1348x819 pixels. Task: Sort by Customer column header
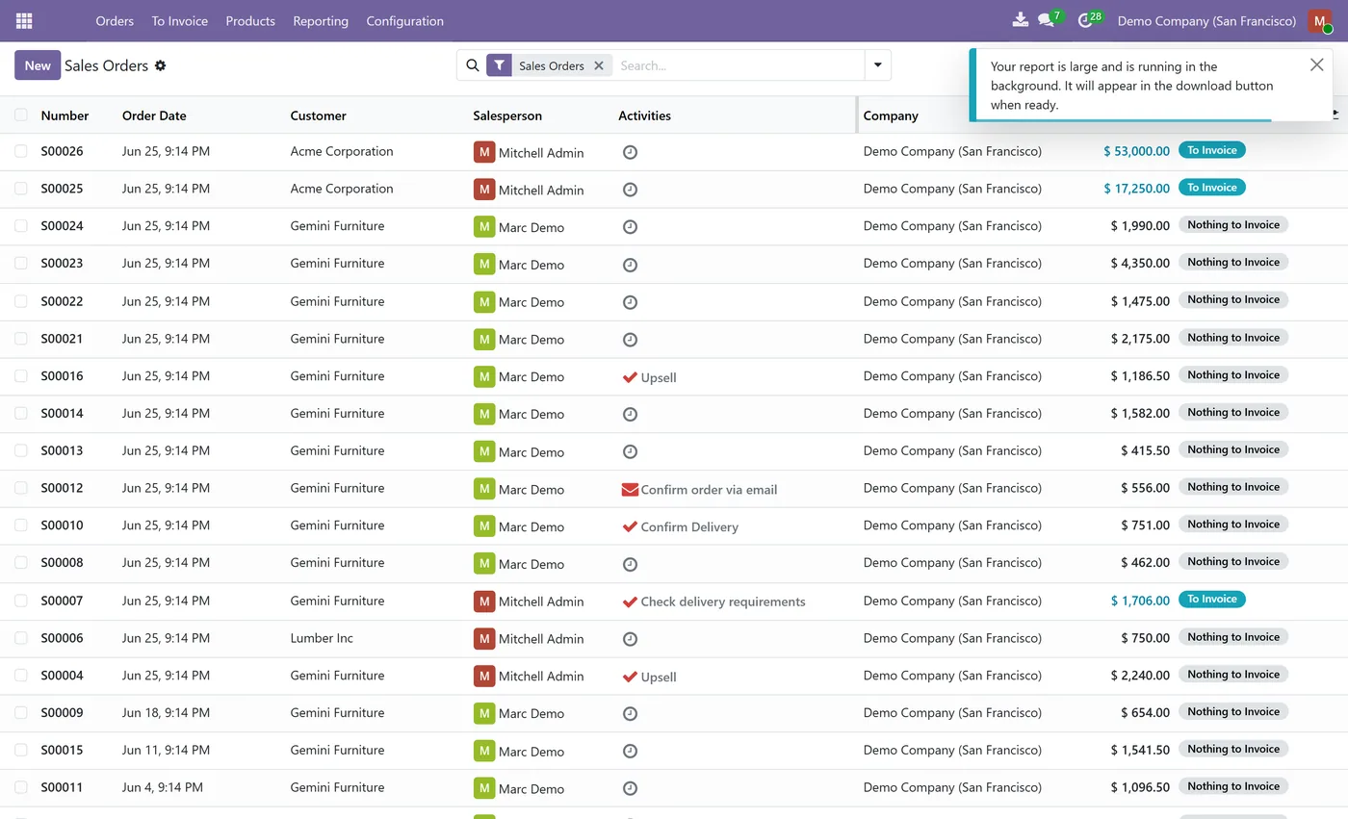(x=319, y=115)
